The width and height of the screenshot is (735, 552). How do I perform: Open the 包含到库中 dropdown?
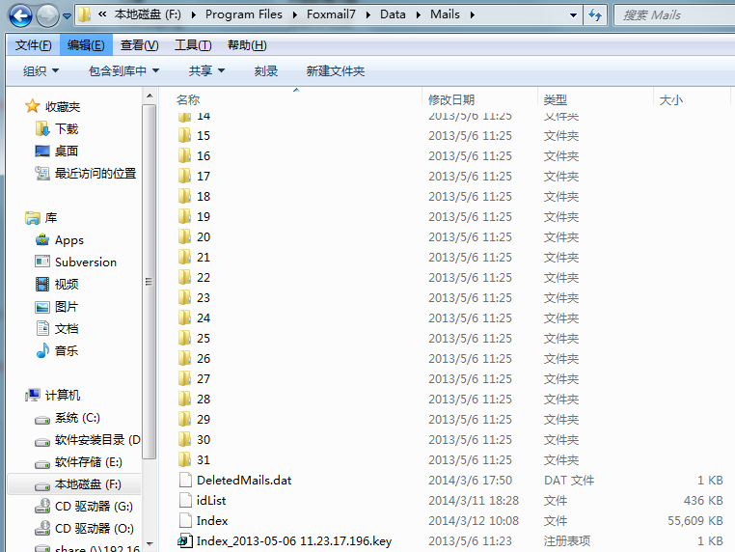(123, 71)
